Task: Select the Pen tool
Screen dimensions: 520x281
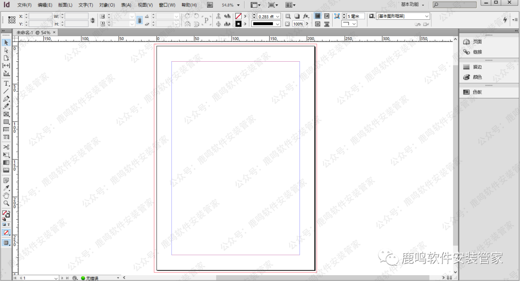Action: tap(6, 99)
